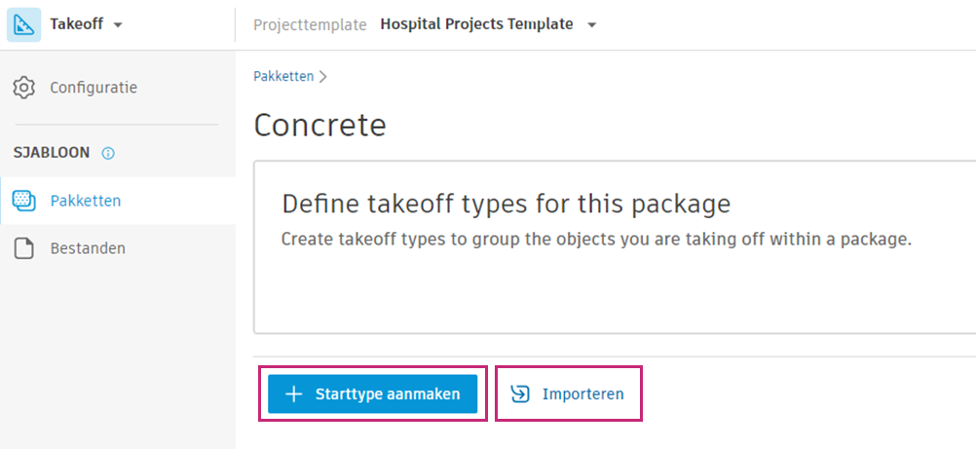Select the Hospital Projects Template name

(x=476, y=24)
